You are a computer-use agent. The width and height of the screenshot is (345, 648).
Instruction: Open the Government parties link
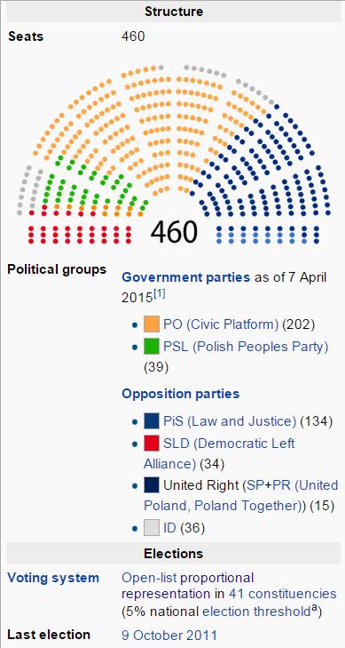[x=186, y=276]
